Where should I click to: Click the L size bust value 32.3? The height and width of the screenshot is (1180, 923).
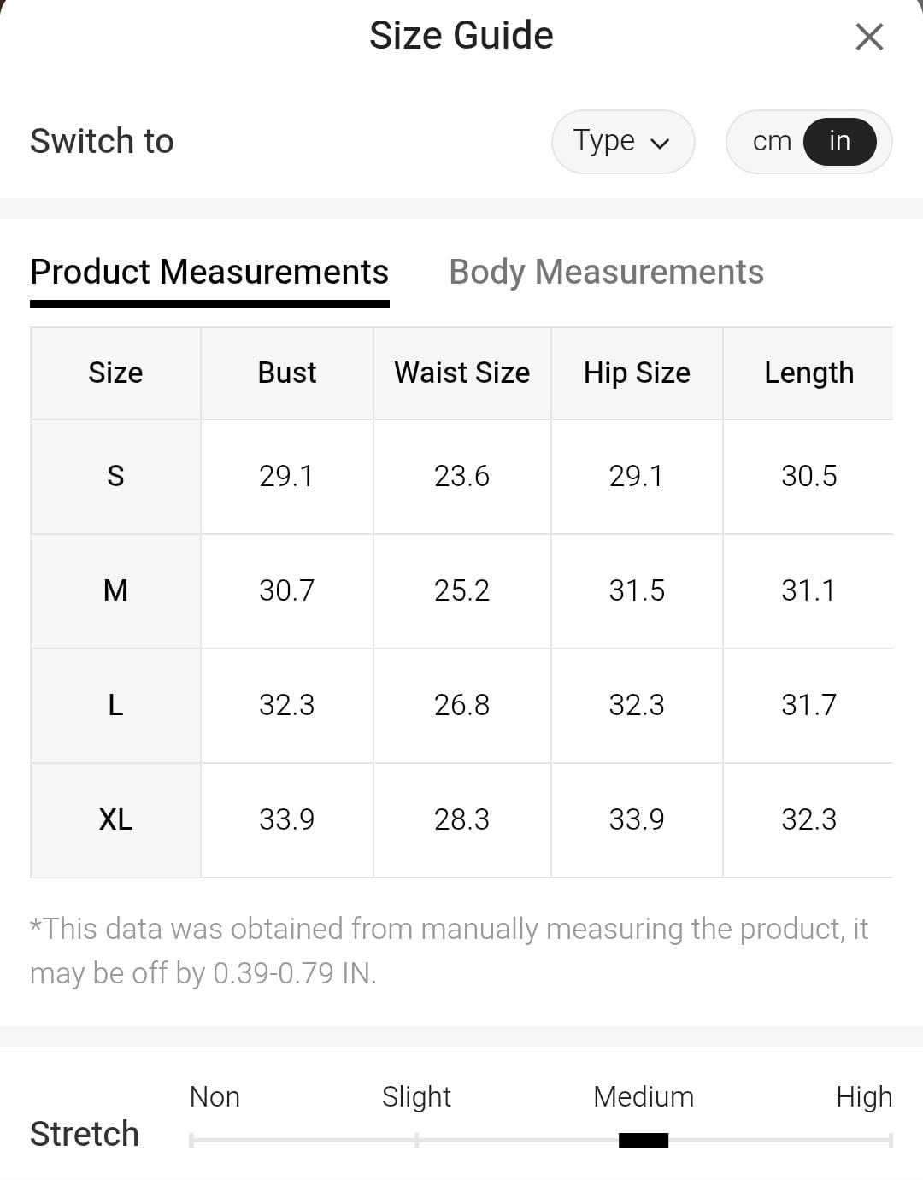click(x=287, y=705)
